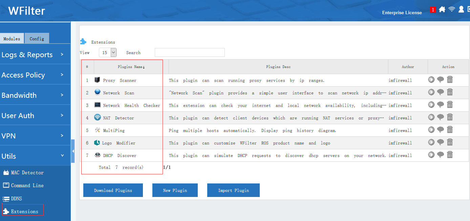The image size is (470, 221).
Task: Click the NAT Detector plugin icon
Action: (x=98, y=117)
